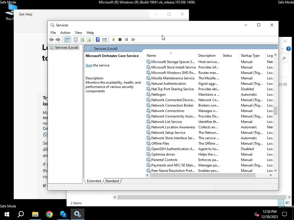Select Network Location Awareness service
The height and width of the screenshot is (220, 294).
209,127
